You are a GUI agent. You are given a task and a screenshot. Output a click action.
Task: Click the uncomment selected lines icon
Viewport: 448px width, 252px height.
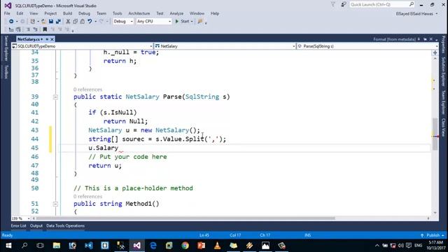(35, 29)
